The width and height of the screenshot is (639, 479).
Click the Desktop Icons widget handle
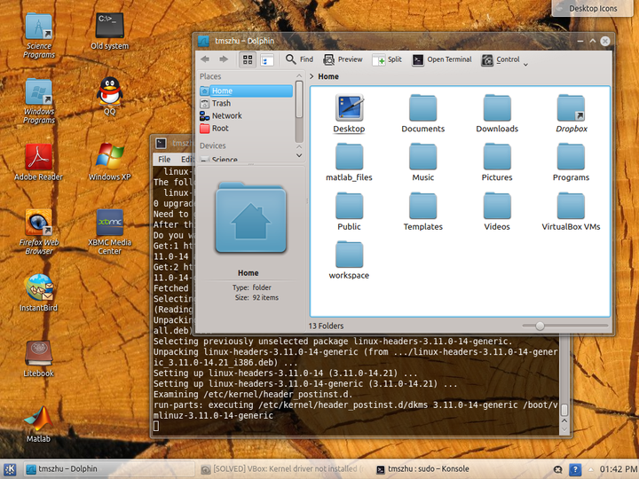click(593, 9)
